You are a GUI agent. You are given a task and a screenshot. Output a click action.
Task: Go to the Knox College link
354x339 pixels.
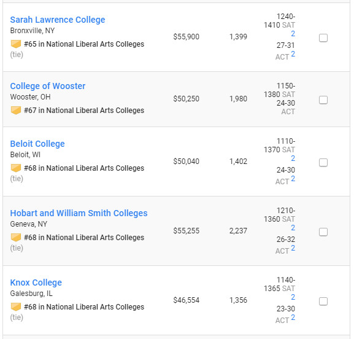(x=36, y=282)
